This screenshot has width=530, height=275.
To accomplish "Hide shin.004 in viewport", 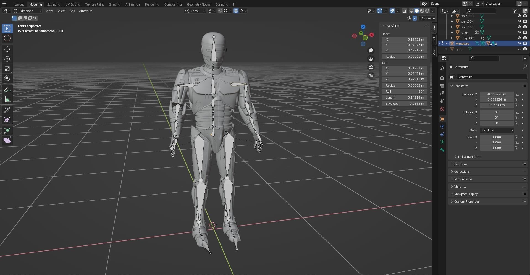I will point(519,22).
